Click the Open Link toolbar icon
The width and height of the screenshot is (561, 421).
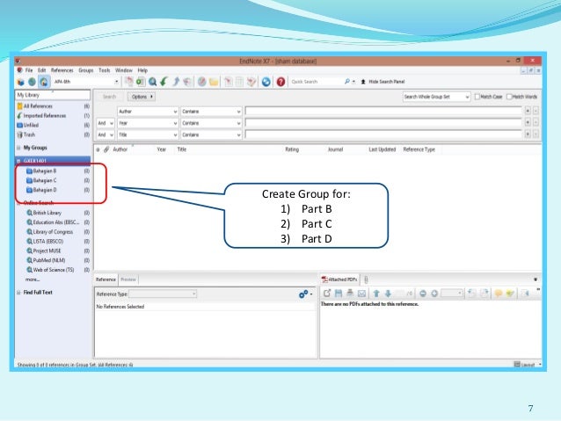click(202, 82)
